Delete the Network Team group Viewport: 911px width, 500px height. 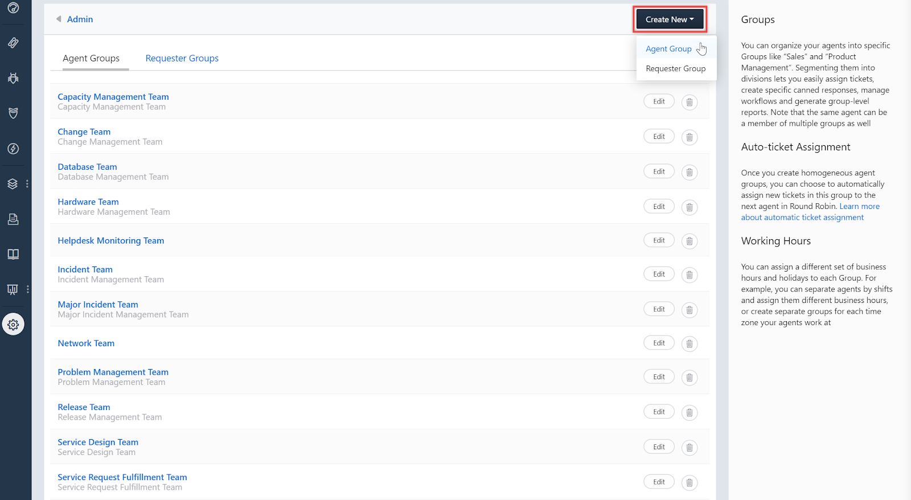pyautogui.click(x=690, y=344)
